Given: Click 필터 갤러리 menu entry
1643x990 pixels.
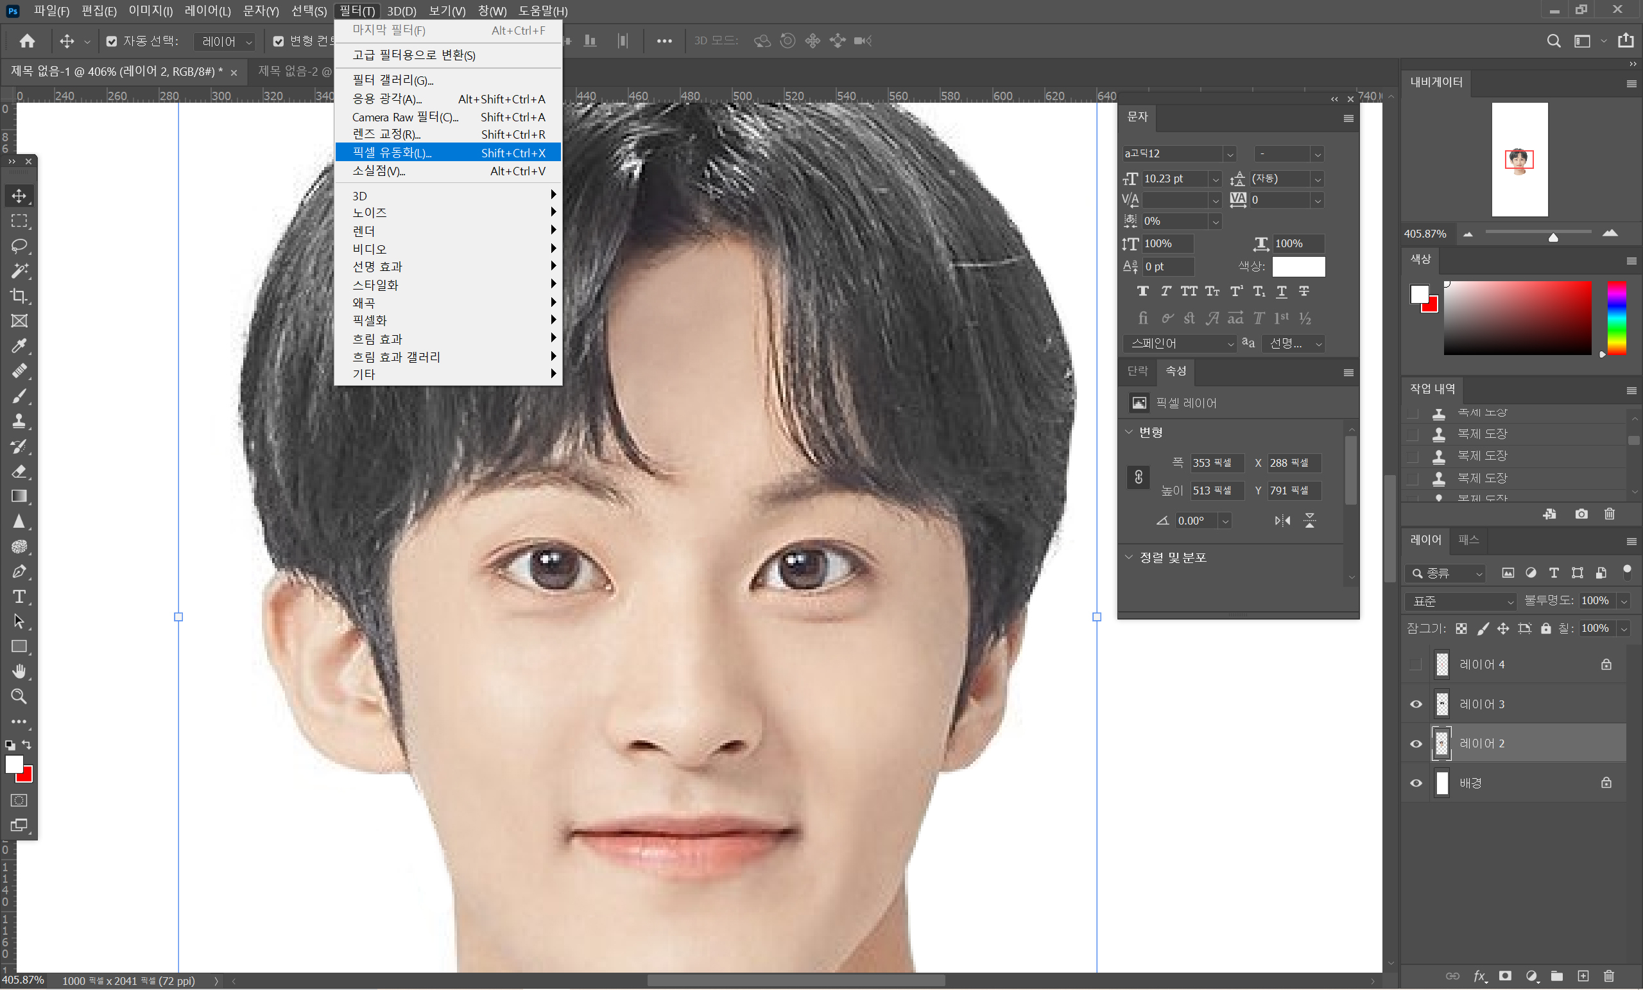Looking at the screenshot, I should point(393,80).
